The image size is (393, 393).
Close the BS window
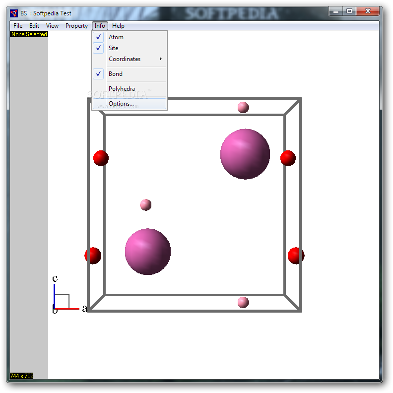[x=368, y=11]
